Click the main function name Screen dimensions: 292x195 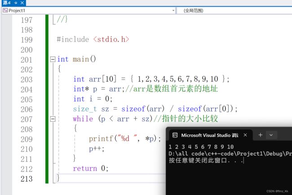pos(80,59)
